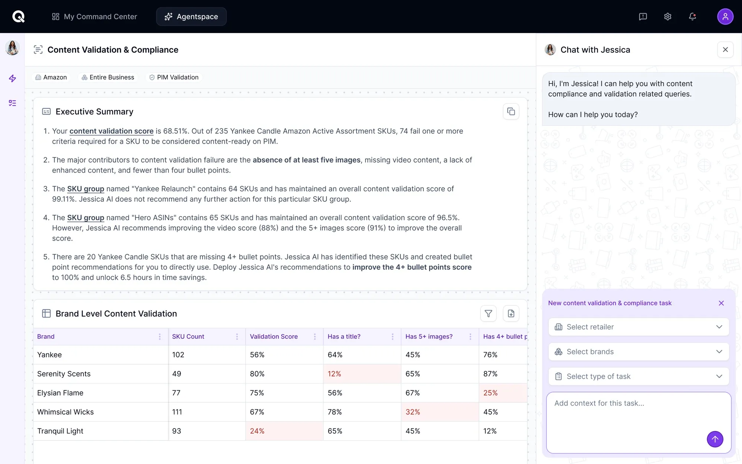This screenshot has height=464, width=742.
Task: Open the Select brands dropdown
Action: 638,352
